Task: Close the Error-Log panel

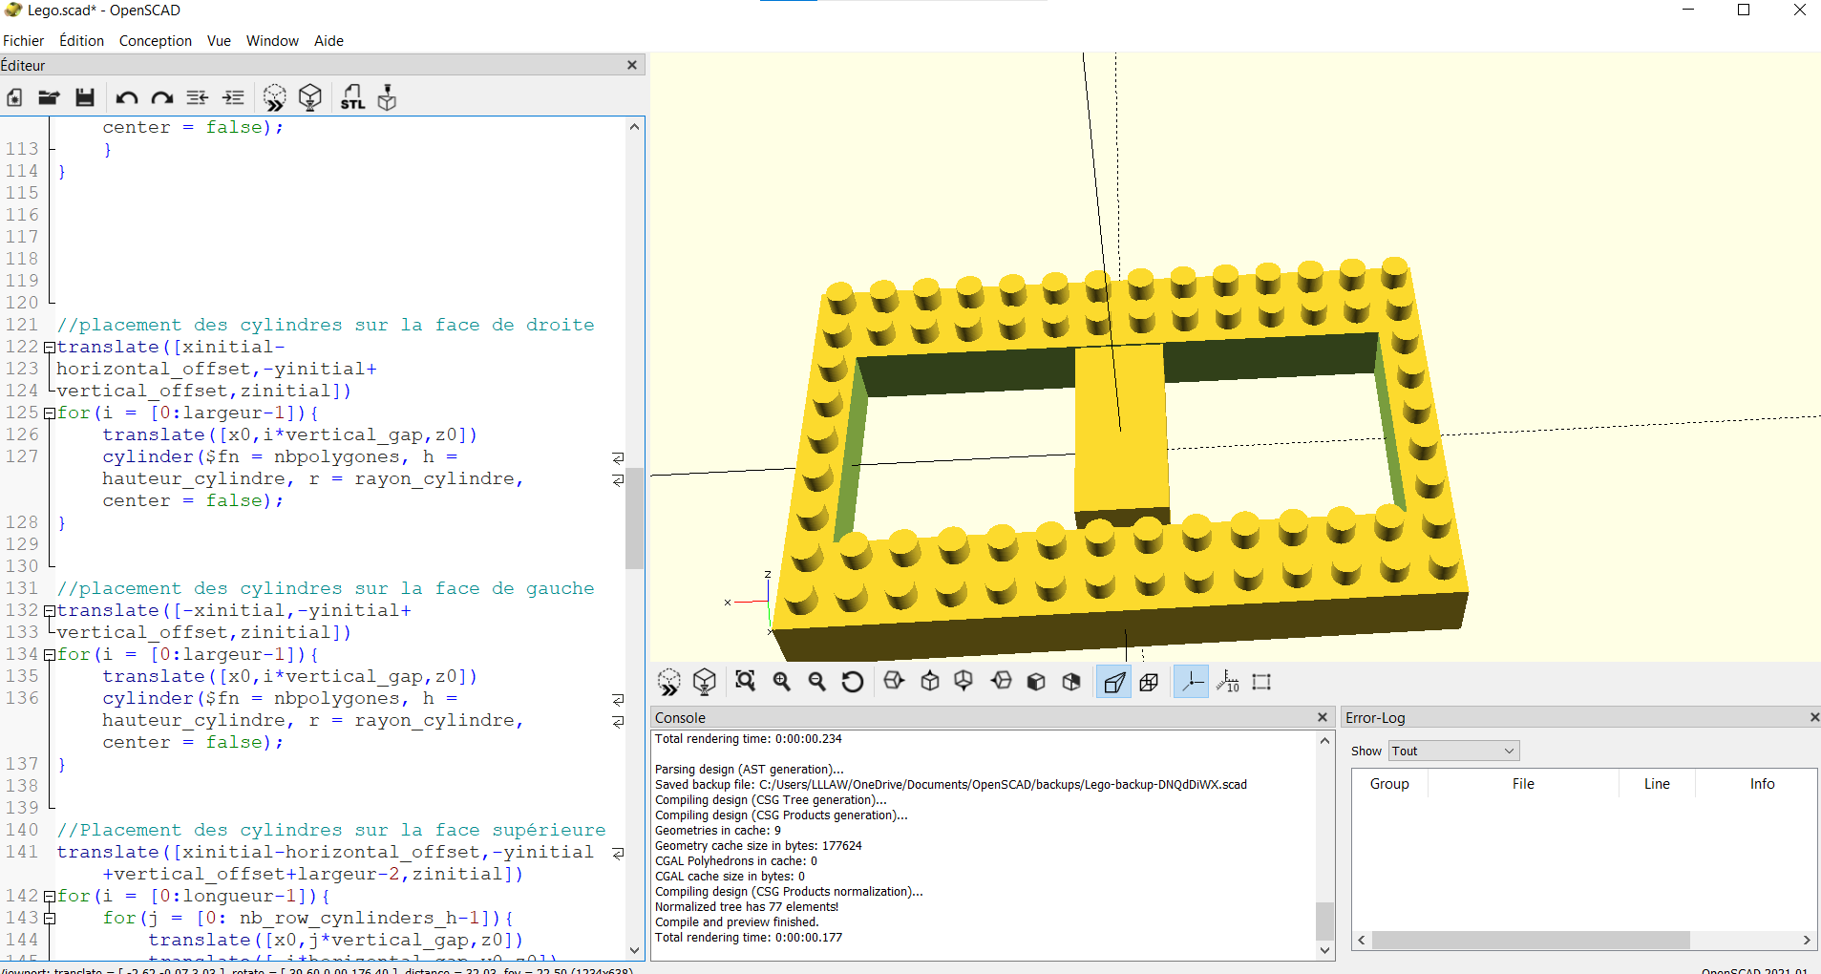Action: click(1813, 717)
